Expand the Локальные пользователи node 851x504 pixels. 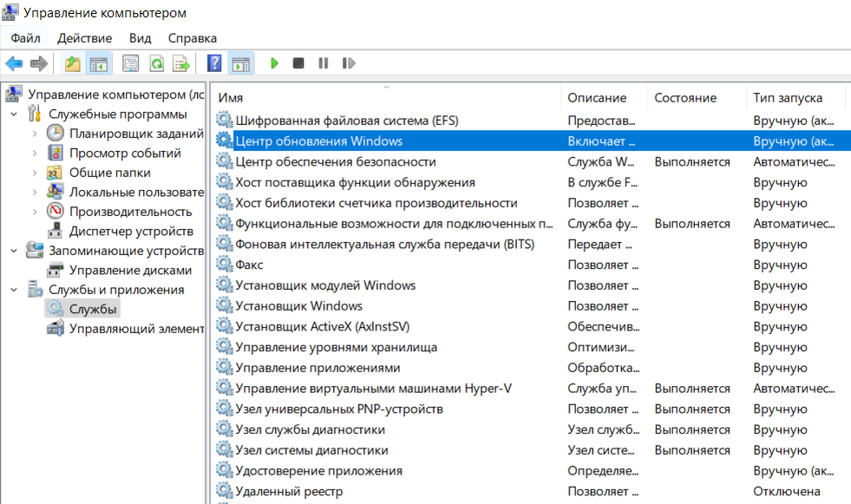click(x=35, y=192)
